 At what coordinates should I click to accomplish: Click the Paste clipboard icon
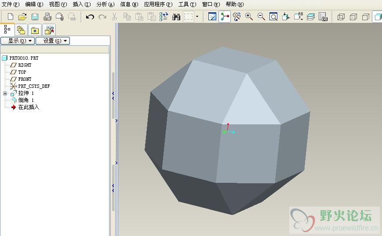139,17
